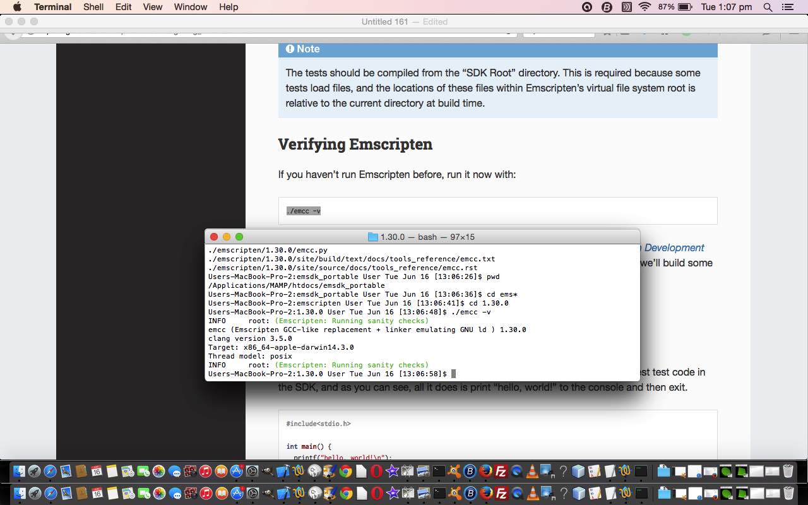Open Contacts in the upper Dock row

[x=81, y=471]
